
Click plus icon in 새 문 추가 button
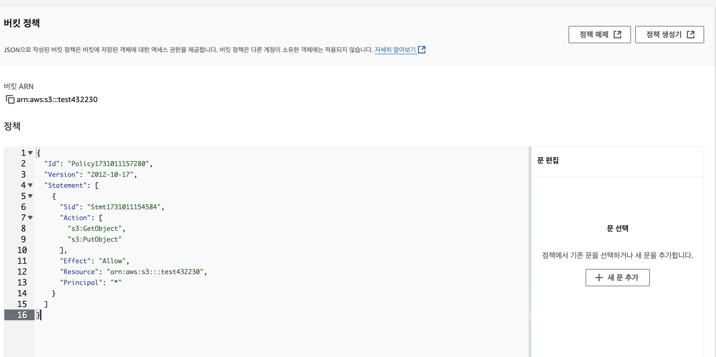pyautogui.click(x=599, y=278)
